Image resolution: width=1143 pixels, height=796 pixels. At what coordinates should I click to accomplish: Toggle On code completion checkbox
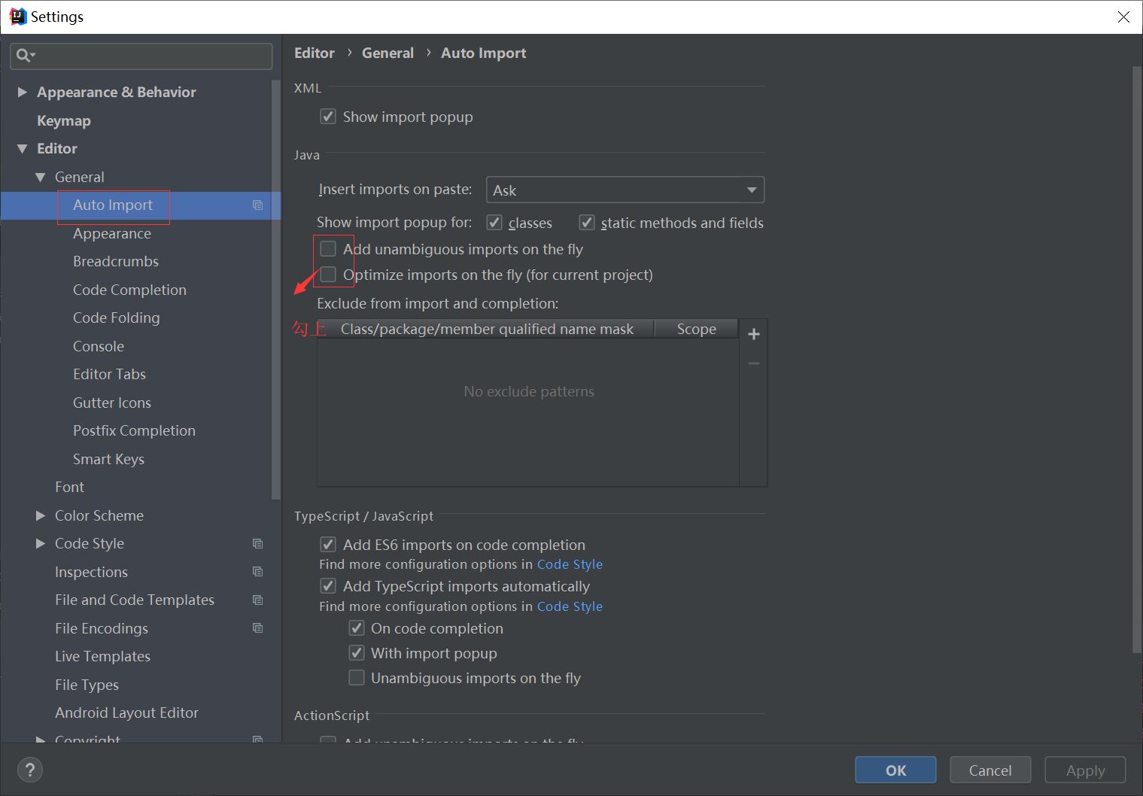357,628
